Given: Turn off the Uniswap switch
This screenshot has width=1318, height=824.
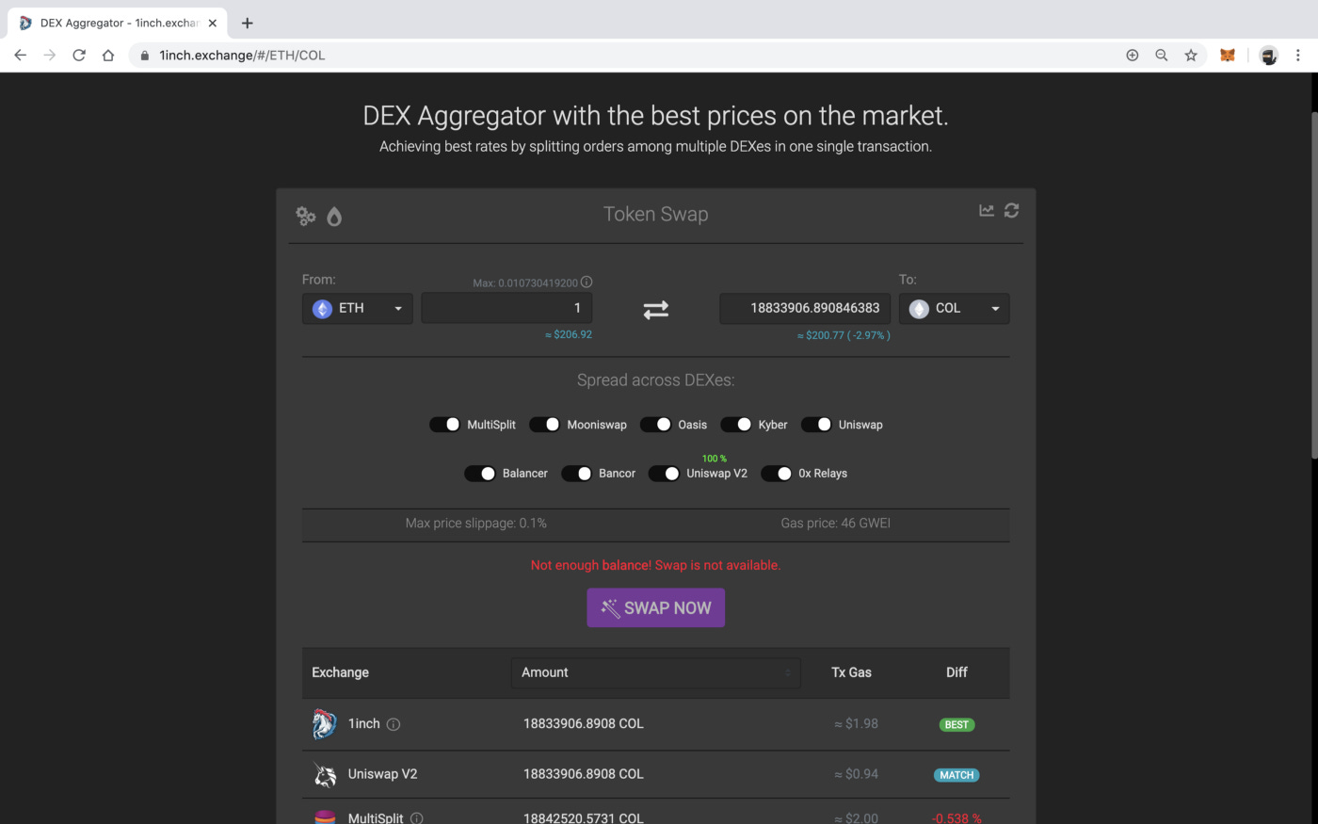Looking at the screenshot, I should pos(816,425).
